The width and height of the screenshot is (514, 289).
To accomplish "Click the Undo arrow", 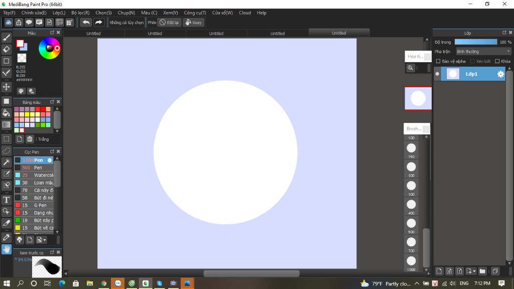I will (x=86, y=22).
